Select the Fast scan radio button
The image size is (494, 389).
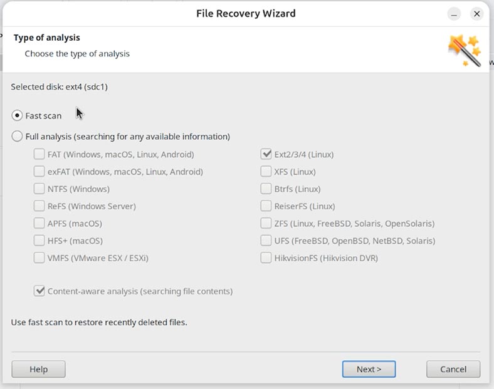[17, 115]
